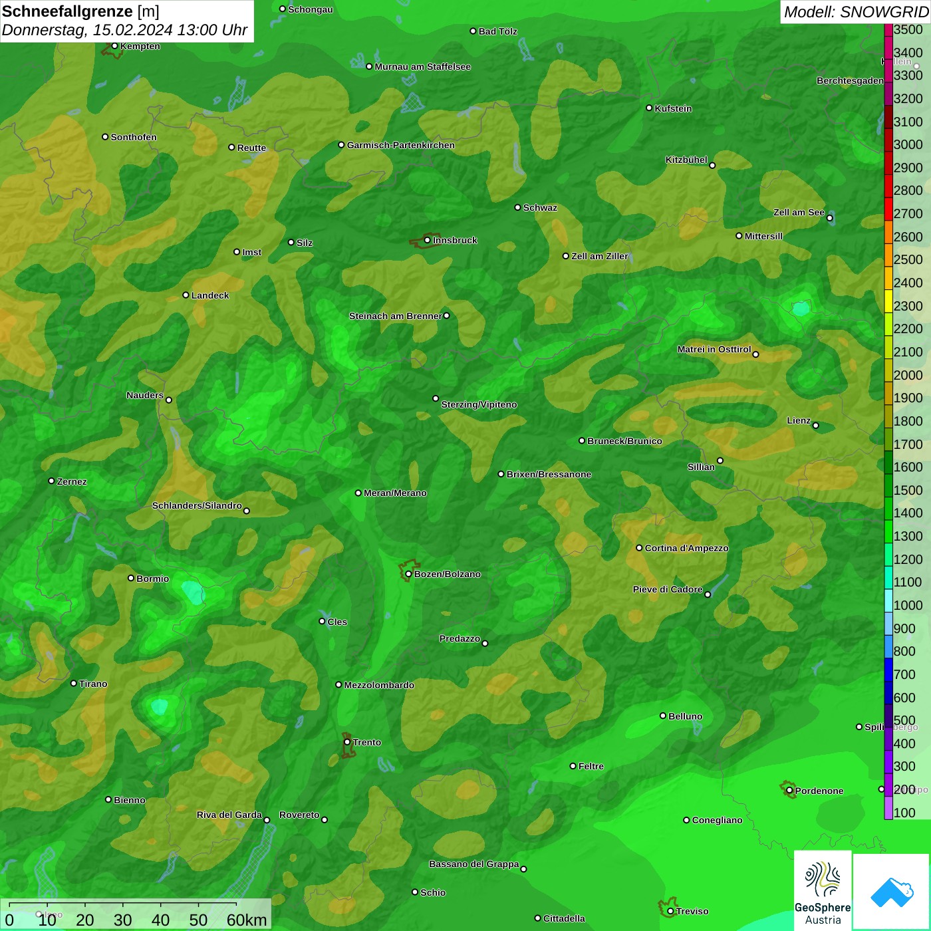Select the 2700 m red legend swatch
The height and width of the screenshot is (931, 931).
[888, 209]
